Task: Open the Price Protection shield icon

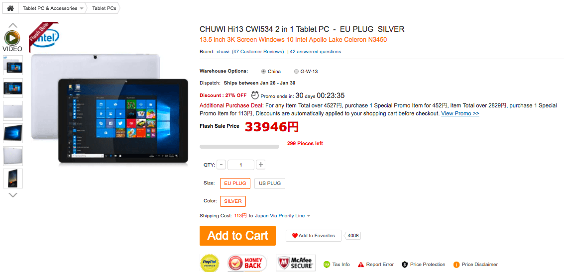Action: point(405,265)
